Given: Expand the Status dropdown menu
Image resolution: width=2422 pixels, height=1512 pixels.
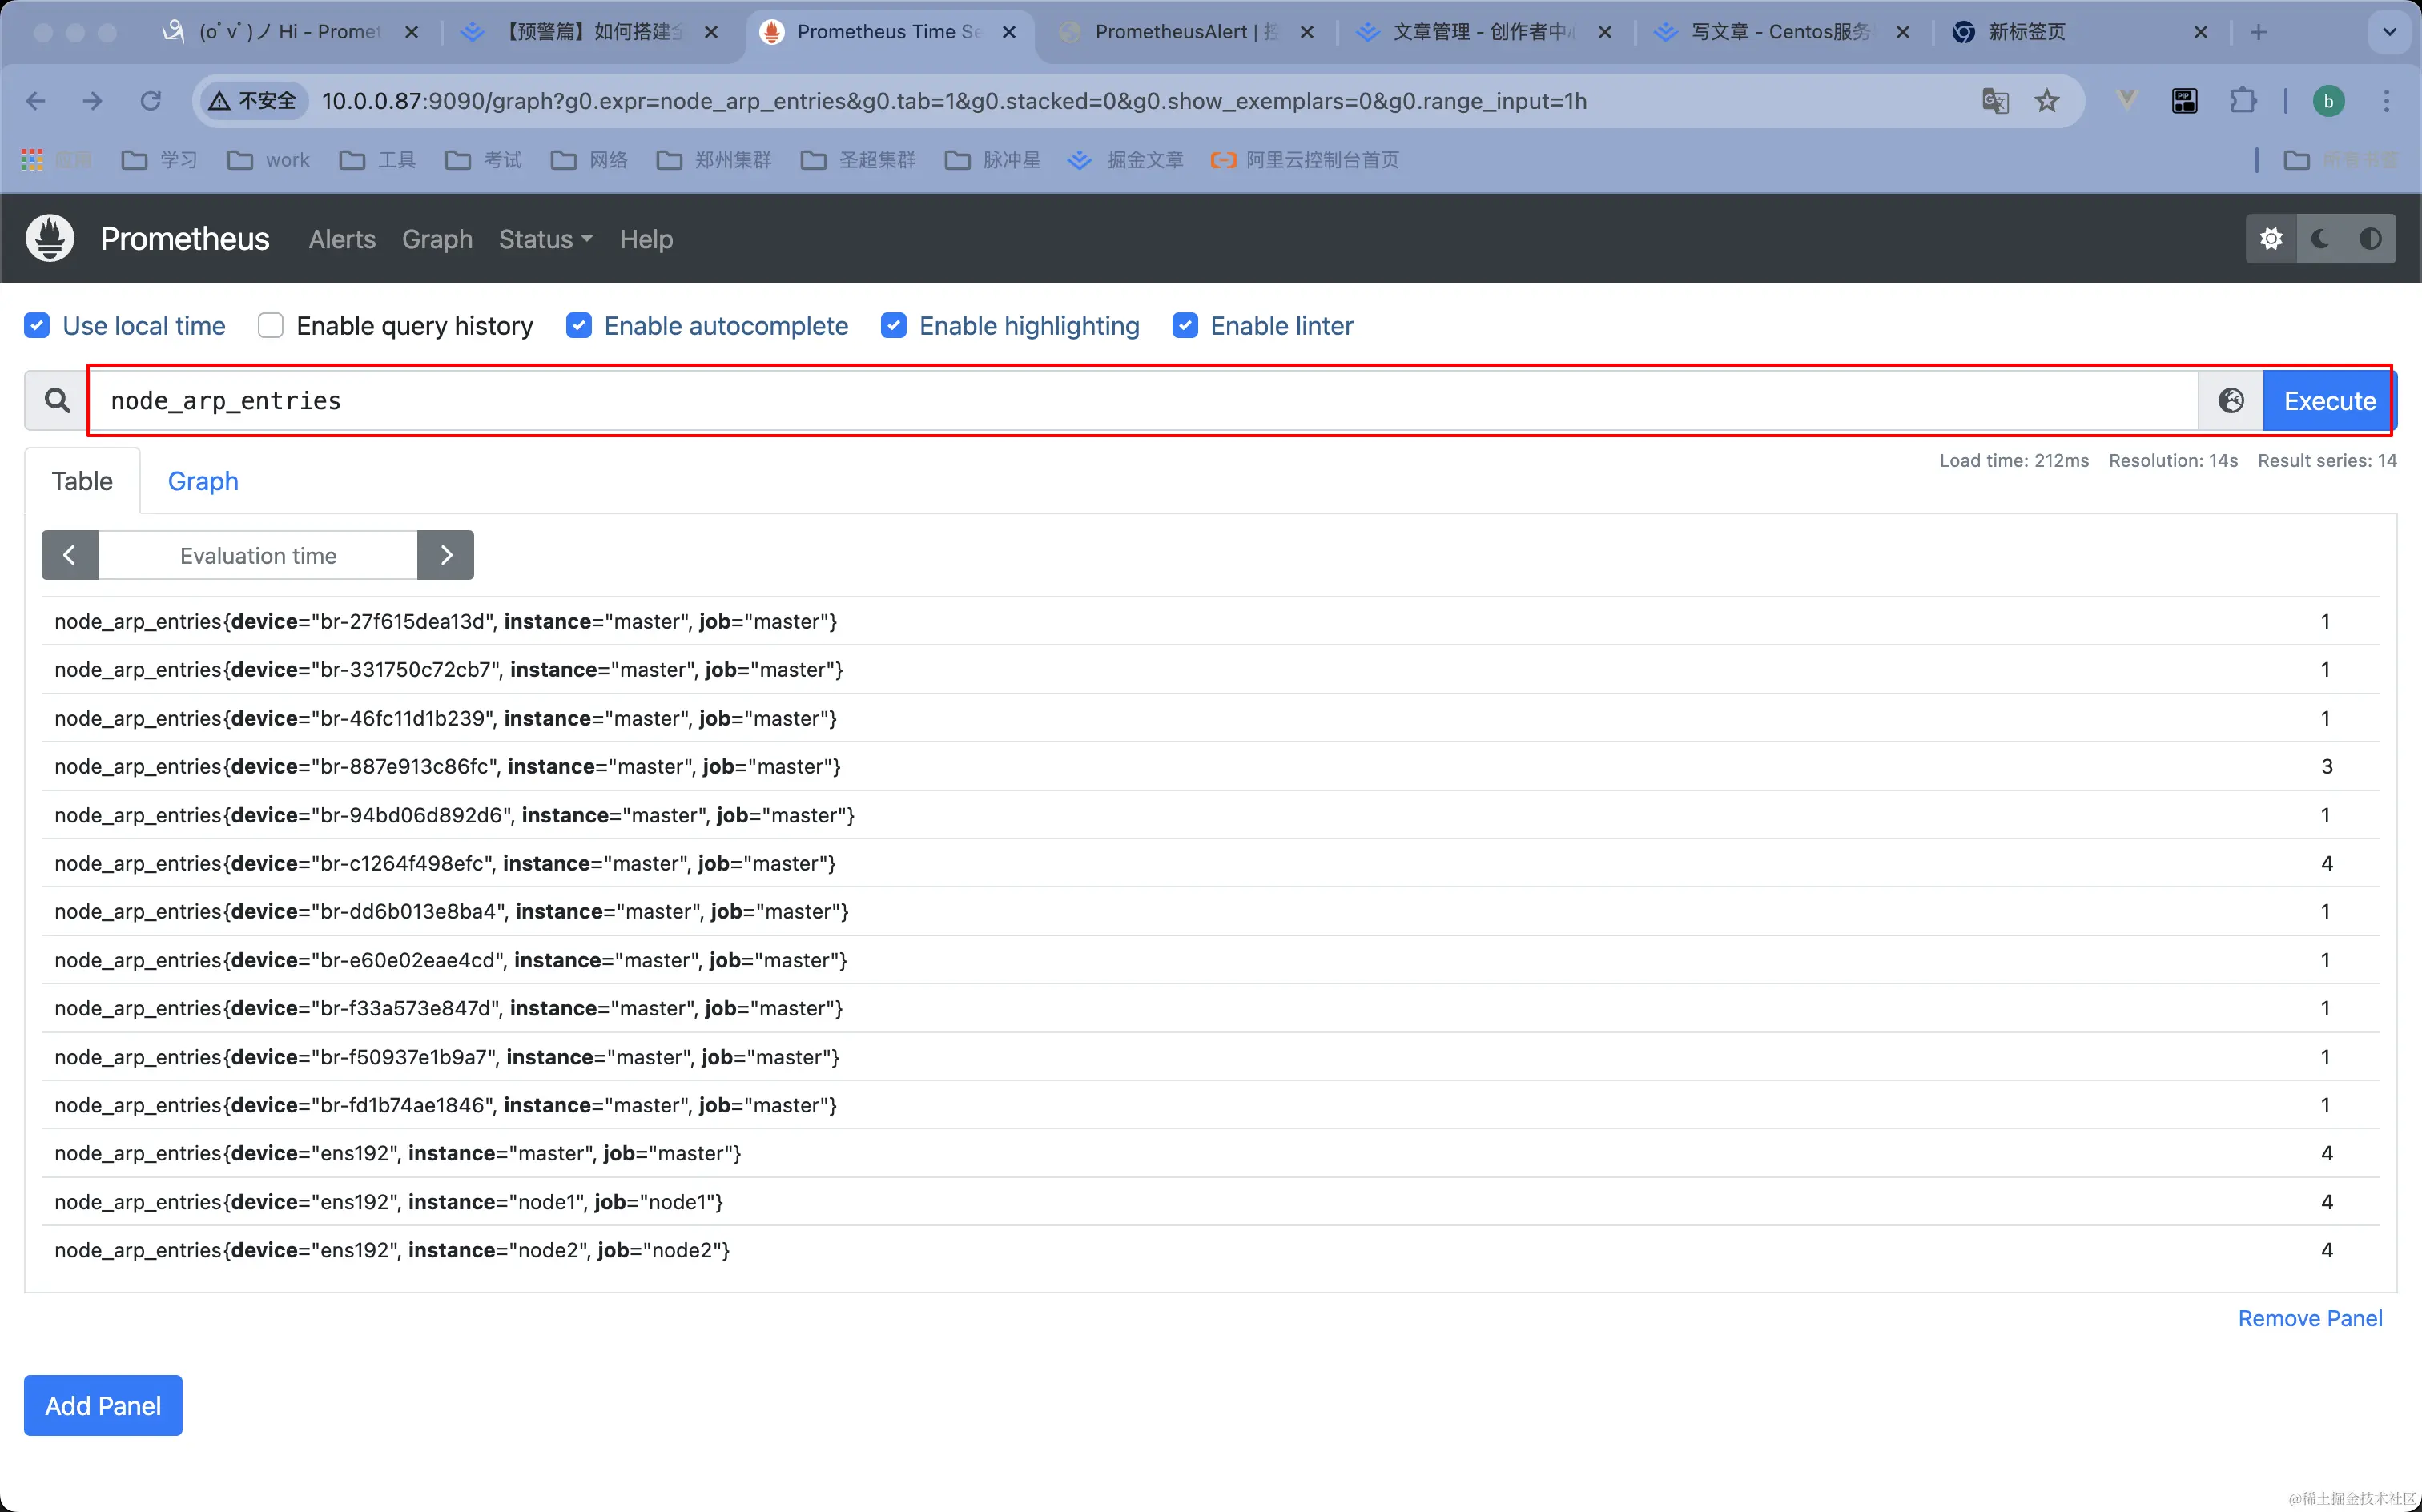Looking at the screenshot, I should 545,240.
